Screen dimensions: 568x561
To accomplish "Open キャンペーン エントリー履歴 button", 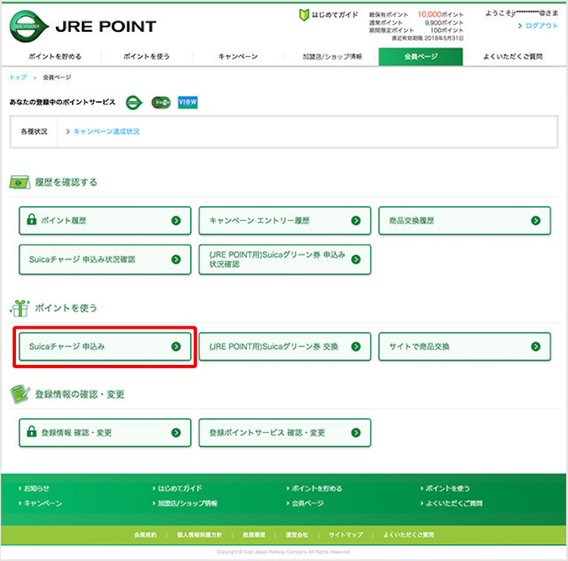I will click(285, 220).
